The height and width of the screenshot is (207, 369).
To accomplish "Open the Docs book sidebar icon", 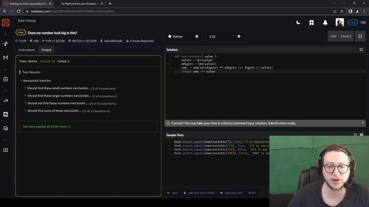I will [x=6, y=150].
